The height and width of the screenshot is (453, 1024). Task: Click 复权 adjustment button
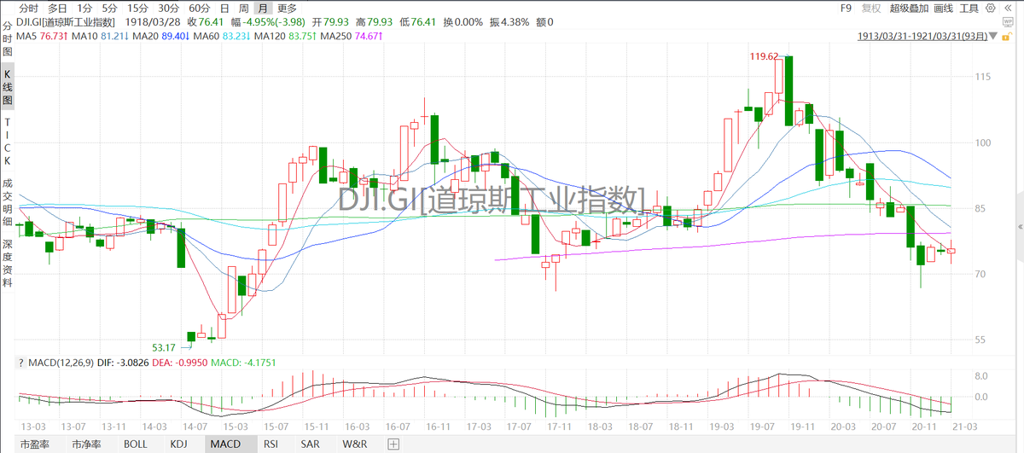pos(872,9)
